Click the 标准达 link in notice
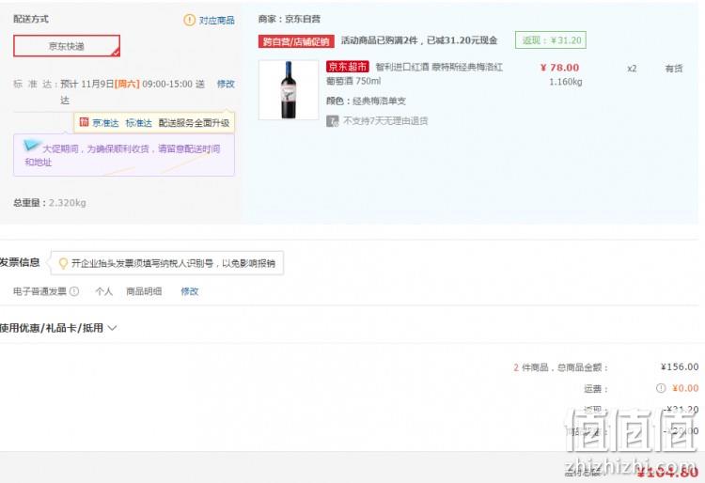 pyautogui.click(x=139, y=123)
